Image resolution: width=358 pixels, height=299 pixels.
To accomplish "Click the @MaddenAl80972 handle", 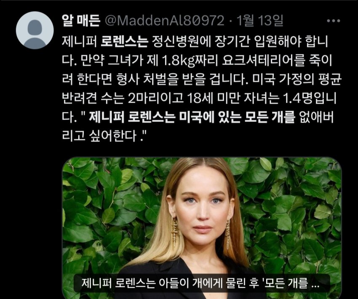I will point(164,21).
